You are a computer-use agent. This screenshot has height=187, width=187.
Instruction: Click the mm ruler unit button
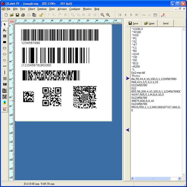point(12,22)
